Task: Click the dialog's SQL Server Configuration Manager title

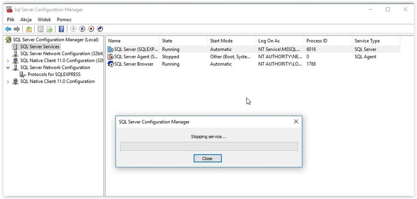Action: 154,122
